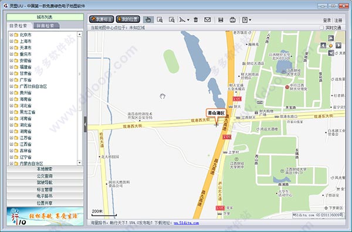The width and height of the screenshot is (352, 232).
Task: Enable the 实时交通 checkbox
Action: click(321, 28)
